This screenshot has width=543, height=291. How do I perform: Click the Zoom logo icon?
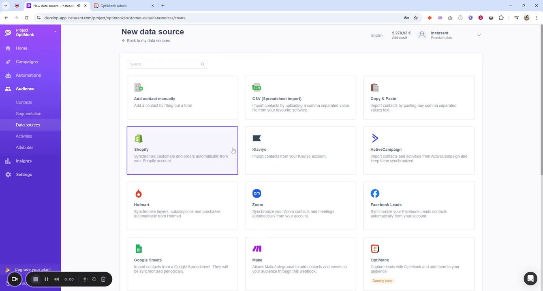[x=257, y=194]
